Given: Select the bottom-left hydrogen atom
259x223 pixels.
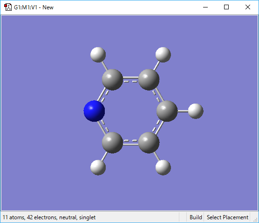Looking at the screenshot, I should click(98, 167).
